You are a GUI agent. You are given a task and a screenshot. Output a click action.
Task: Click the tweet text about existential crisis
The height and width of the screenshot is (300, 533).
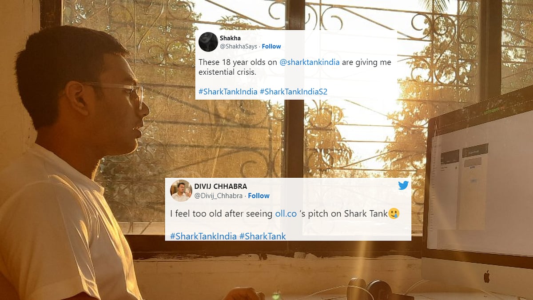click(295, 67)
